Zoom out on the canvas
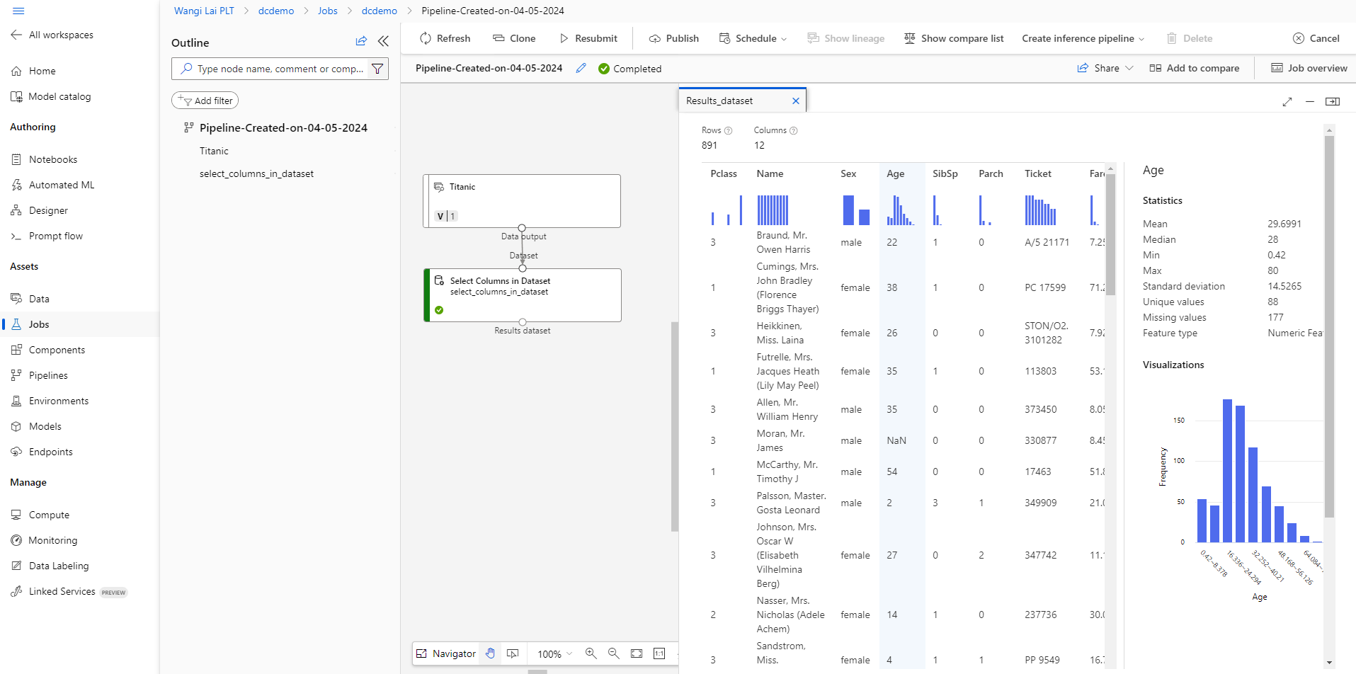1356x674 pixels. tap(613, 653)
